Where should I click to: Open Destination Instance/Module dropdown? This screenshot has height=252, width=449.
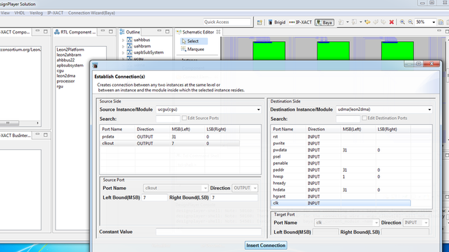click(429, 110)
